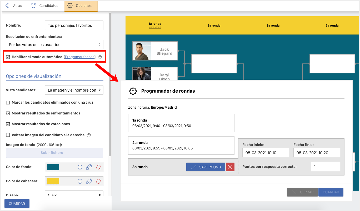Reset Color de cabecera with the refresh icon
The image size is (360, 211).
click(98, 181)
